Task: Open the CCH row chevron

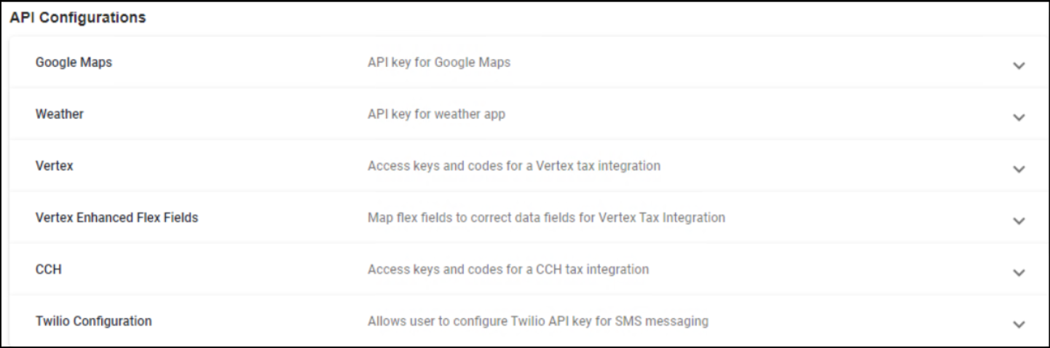Action: [1019, 272]
